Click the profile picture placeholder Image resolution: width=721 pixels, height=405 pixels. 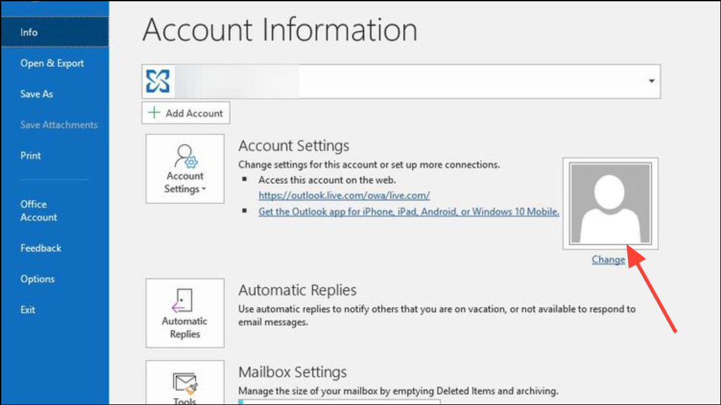coord(610,203)
